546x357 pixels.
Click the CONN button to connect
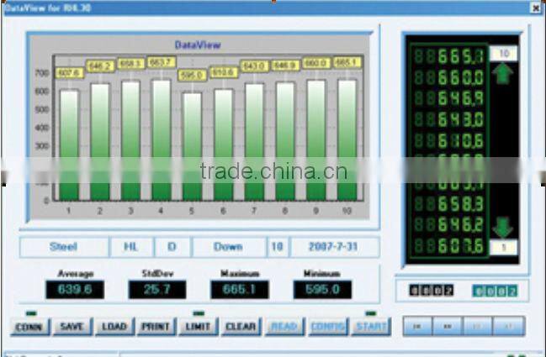point(31,326)
